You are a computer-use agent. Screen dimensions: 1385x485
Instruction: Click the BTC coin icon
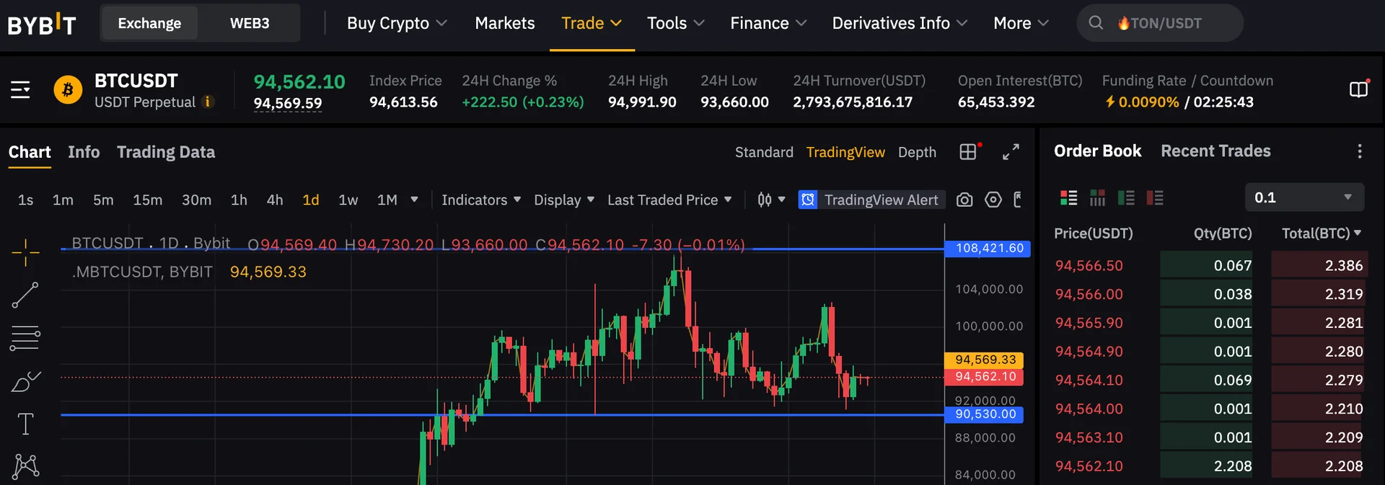pos(68,90)
